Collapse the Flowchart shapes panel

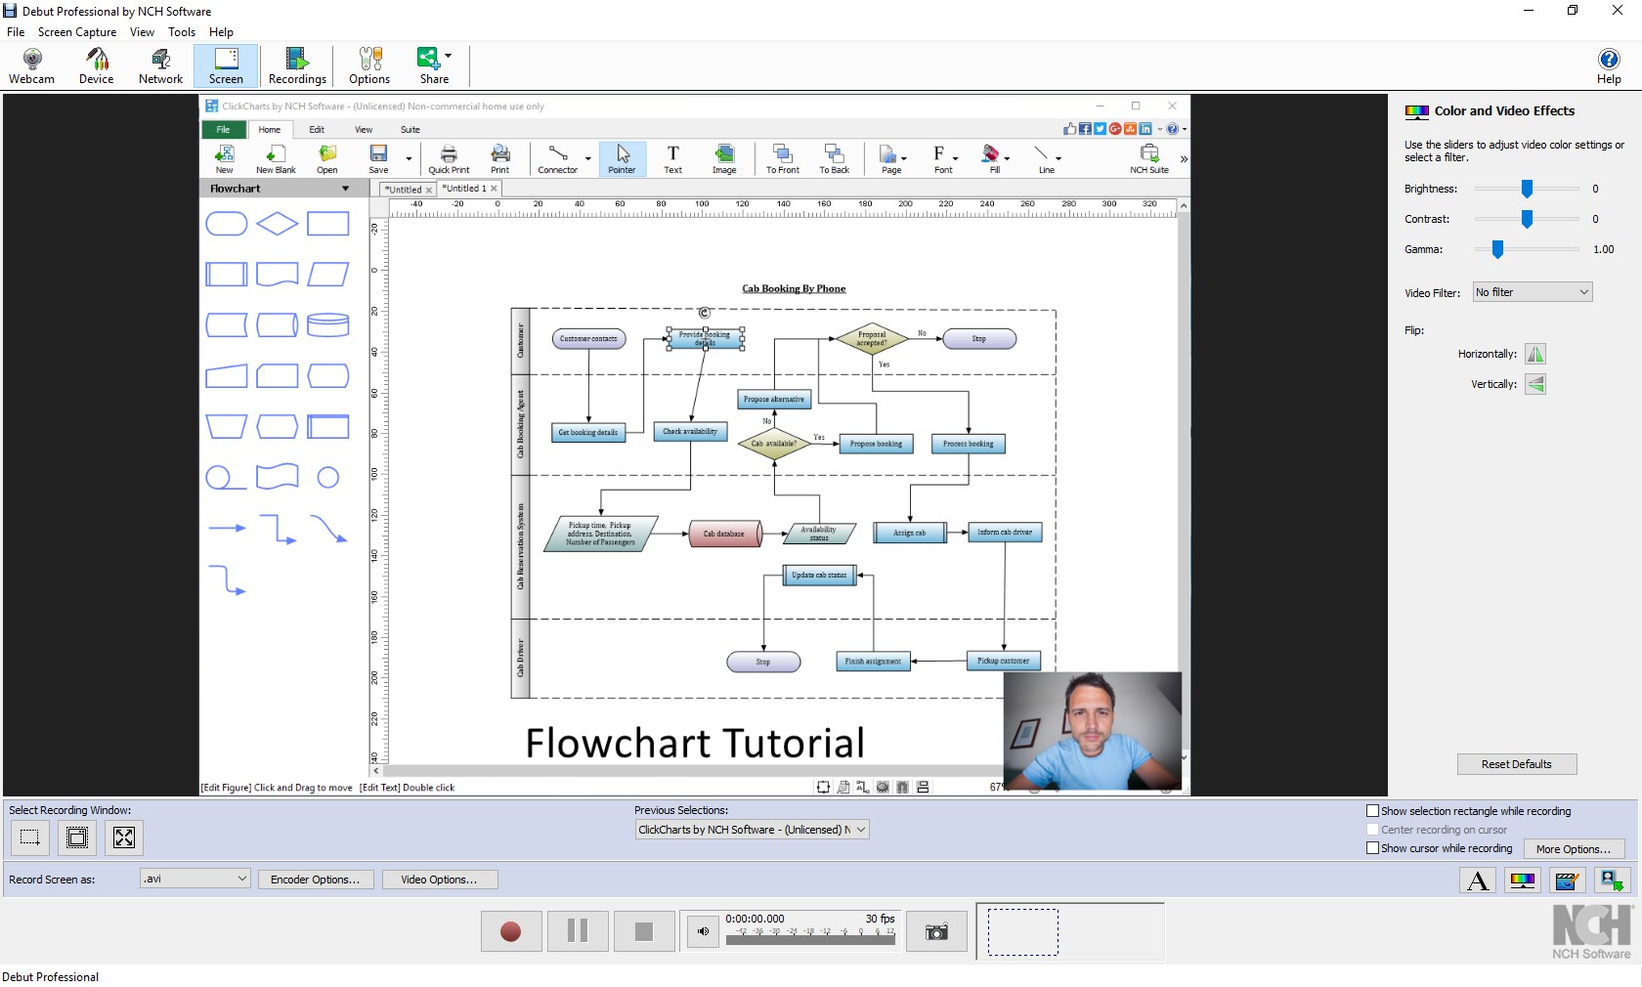tap(344, 189)
